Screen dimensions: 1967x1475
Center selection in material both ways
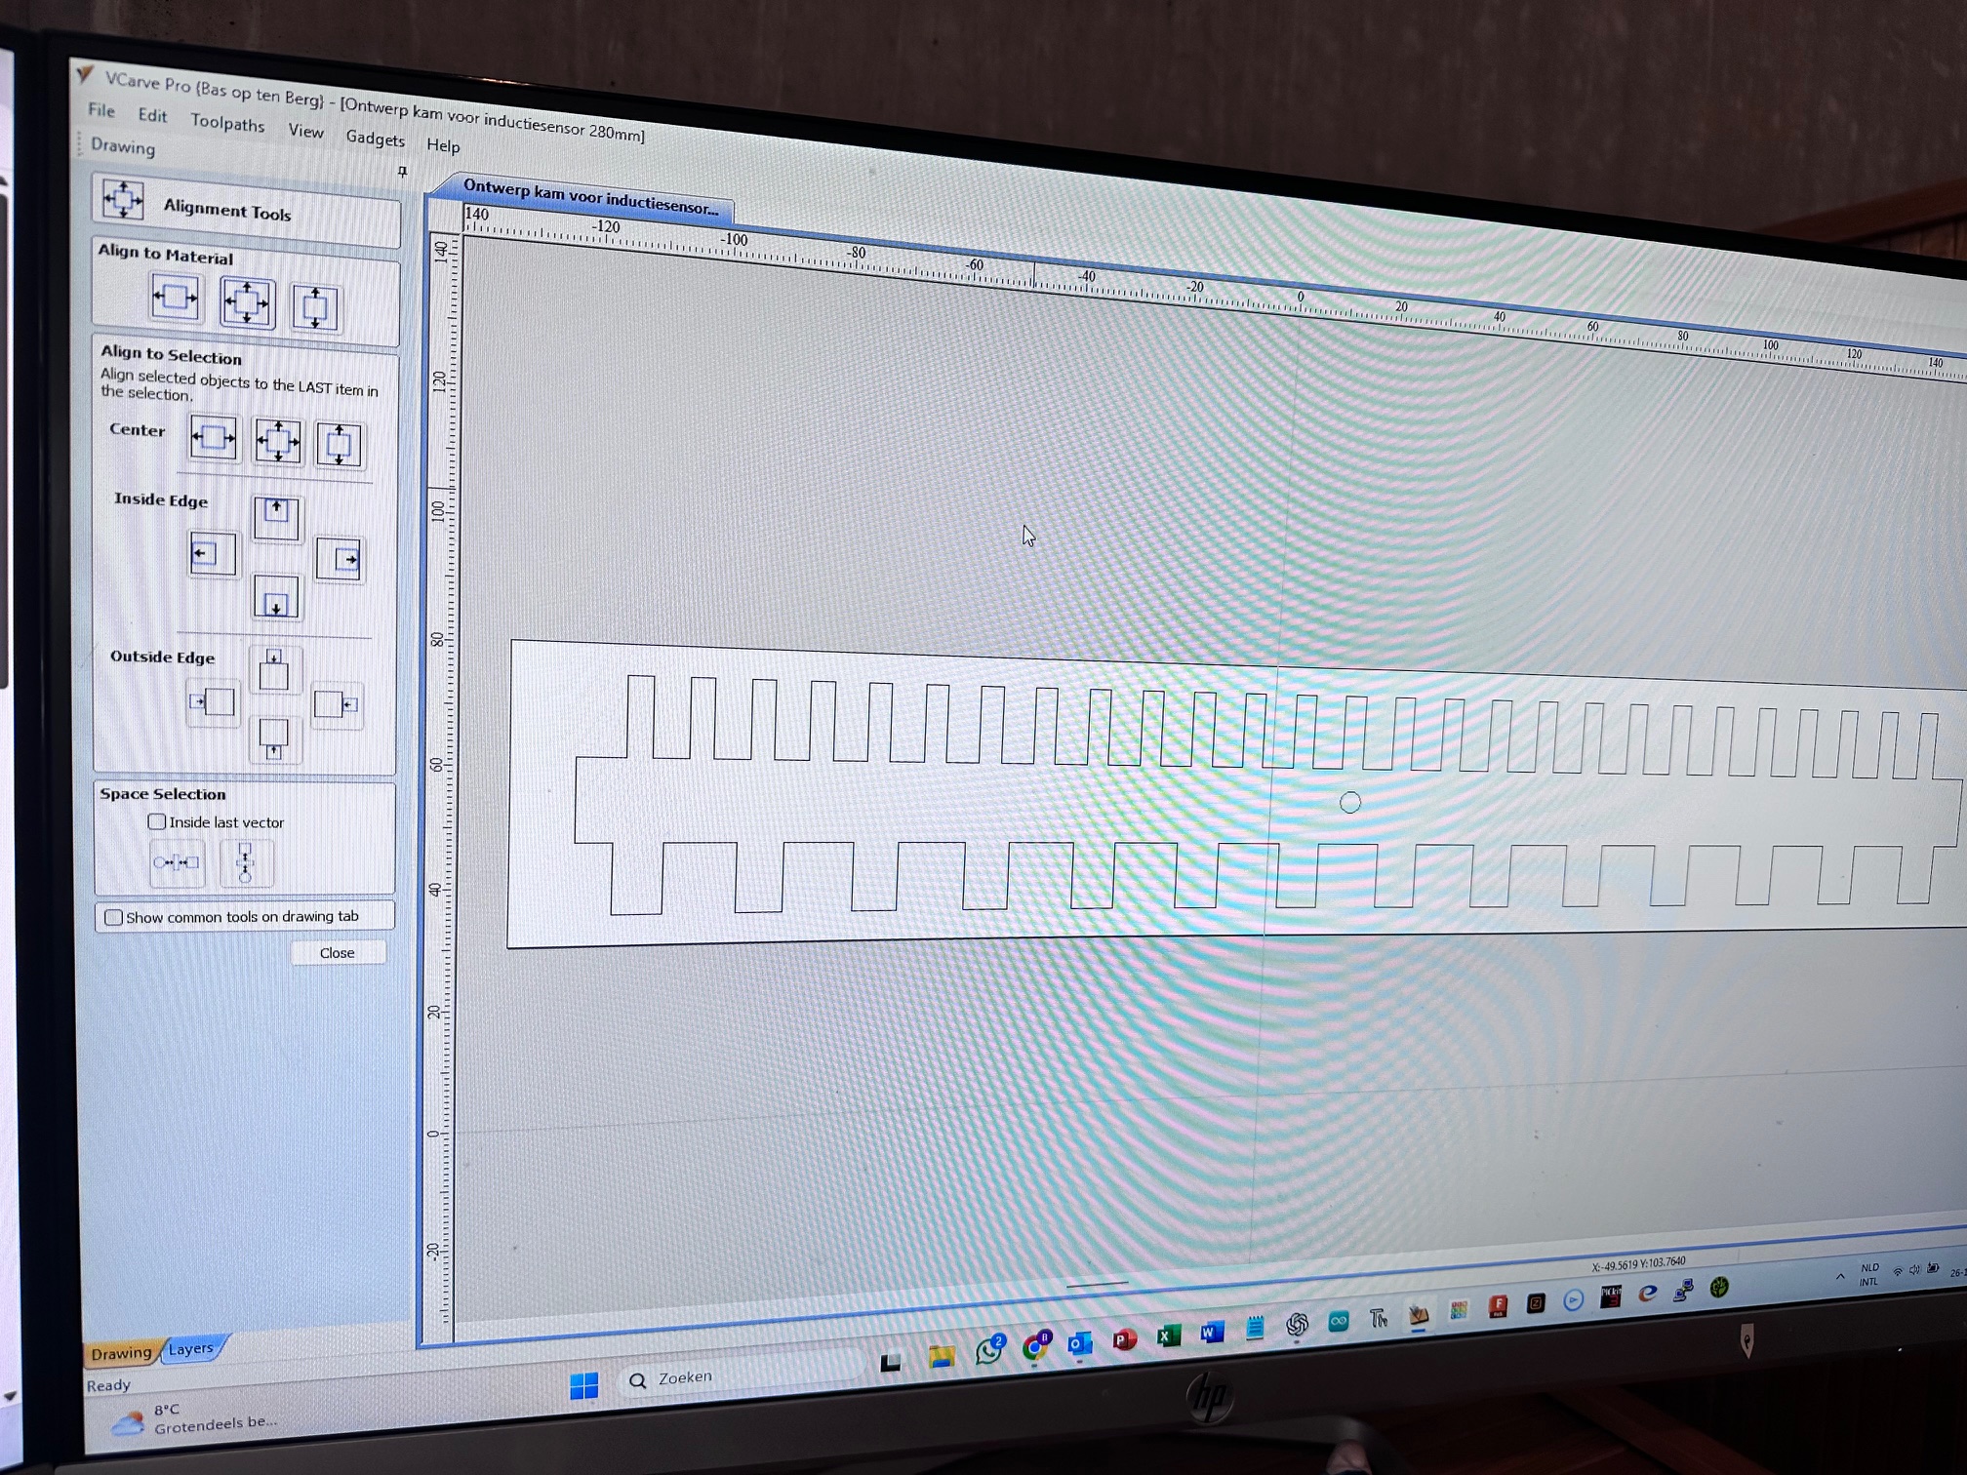[x=247, y=302]
